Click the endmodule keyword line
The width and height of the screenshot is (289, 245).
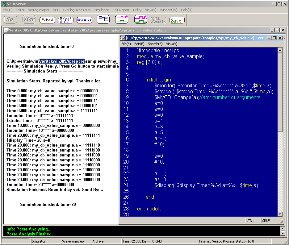(149, 209)
